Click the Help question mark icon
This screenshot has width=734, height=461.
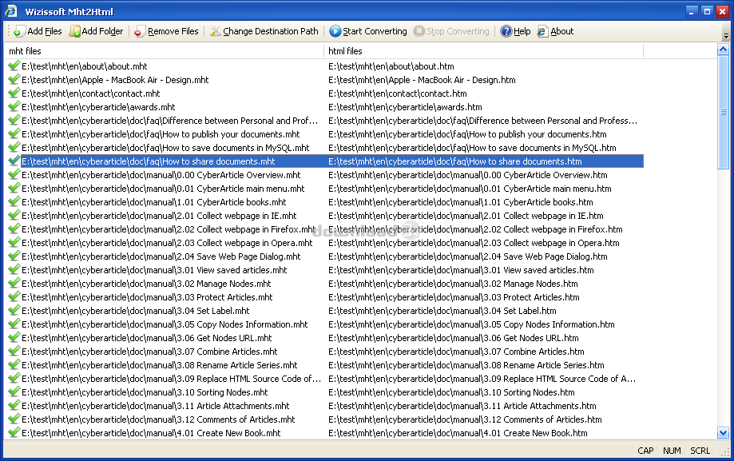pyautogui.click(x=506, y=31)
